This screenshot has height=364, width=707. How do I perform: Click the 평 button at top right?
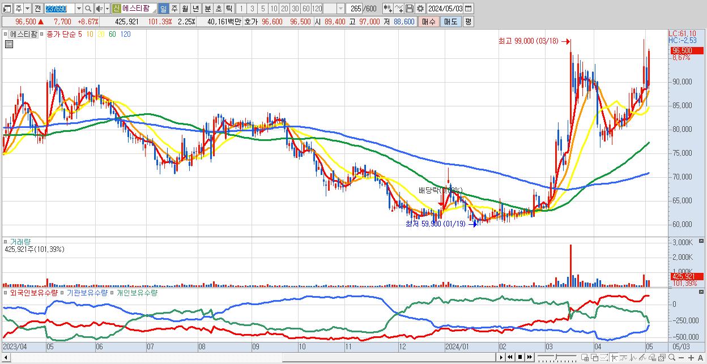[468, 22]
